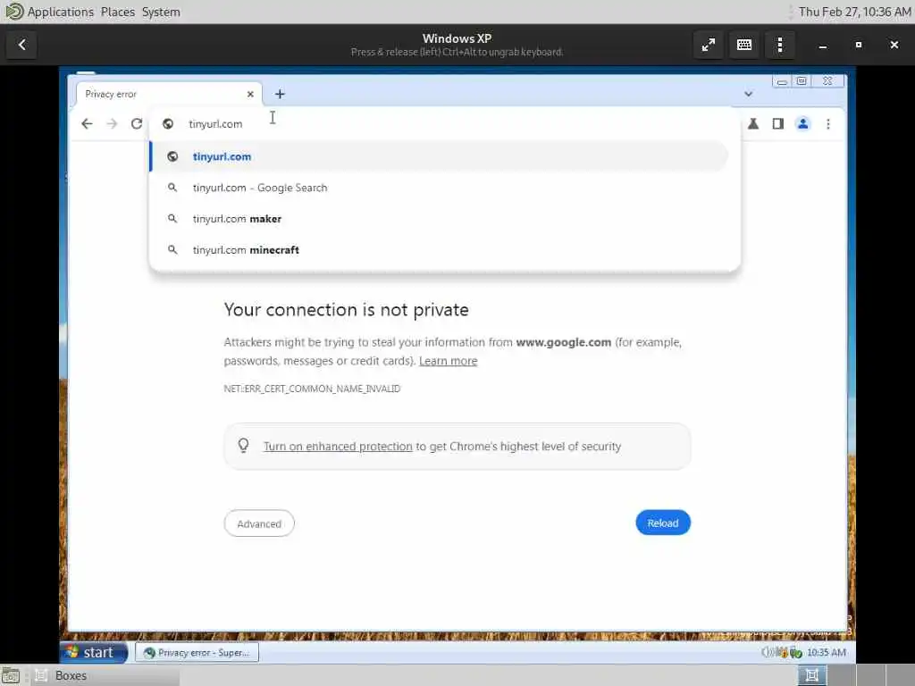Select Privacy error tab
915x686 pixels.
click(169, 94)
